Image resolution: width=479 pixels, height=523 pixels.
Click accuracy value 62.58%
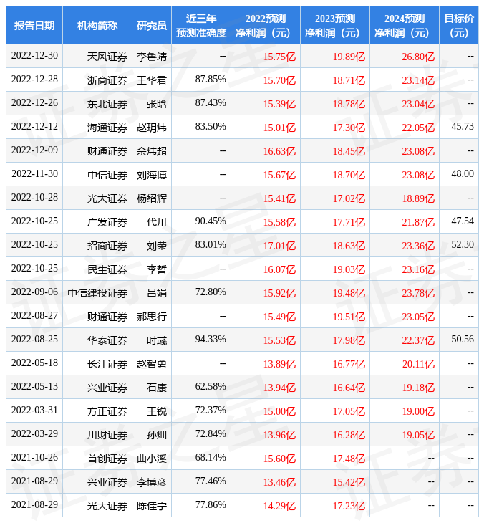click(211, 386)
